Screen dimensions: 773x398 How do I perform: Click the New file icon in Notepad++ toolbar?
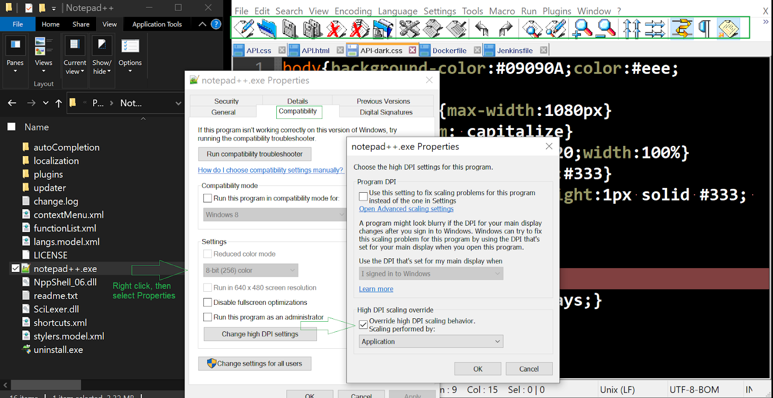click(x=244, y=29)
